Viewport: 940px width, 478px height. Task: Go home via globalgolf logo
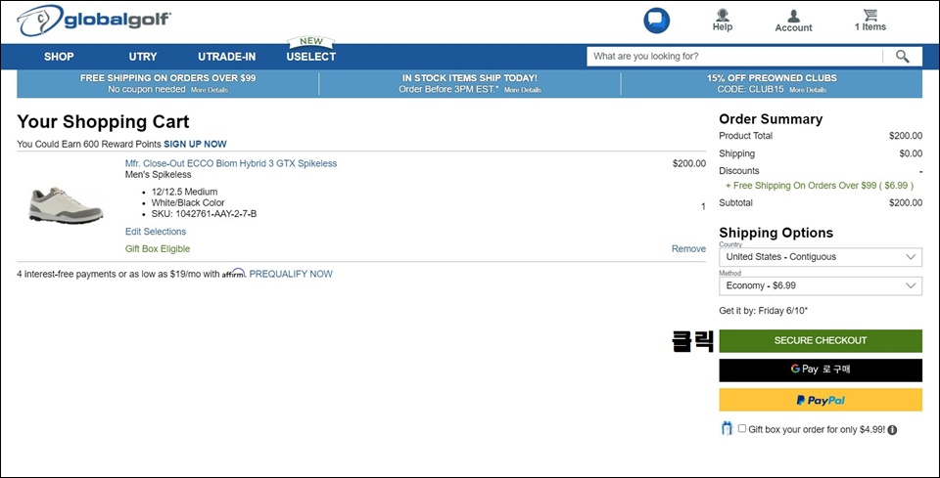pos(94,20)
